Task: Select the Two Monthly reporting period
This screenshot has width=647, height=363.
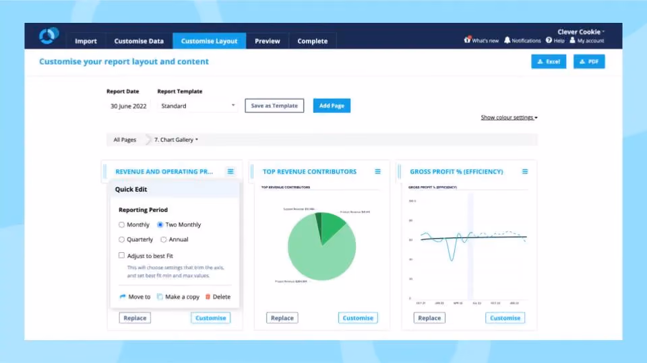Action: pos(160,225)
